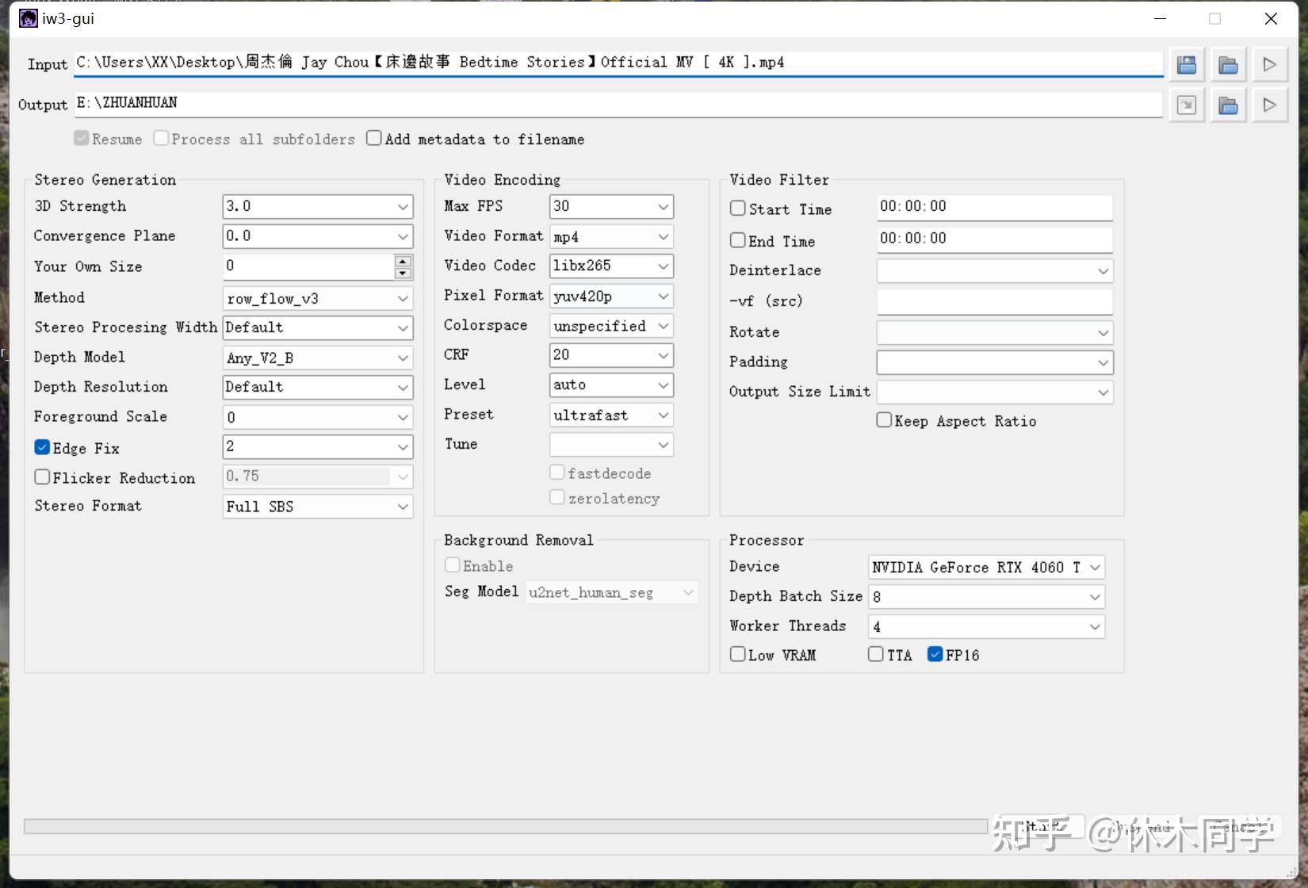Image resolution: width=1308 pixels, height=888 pixels.
Task: Expand the Foreground Scale dropdown
Action: click(318, 417)
